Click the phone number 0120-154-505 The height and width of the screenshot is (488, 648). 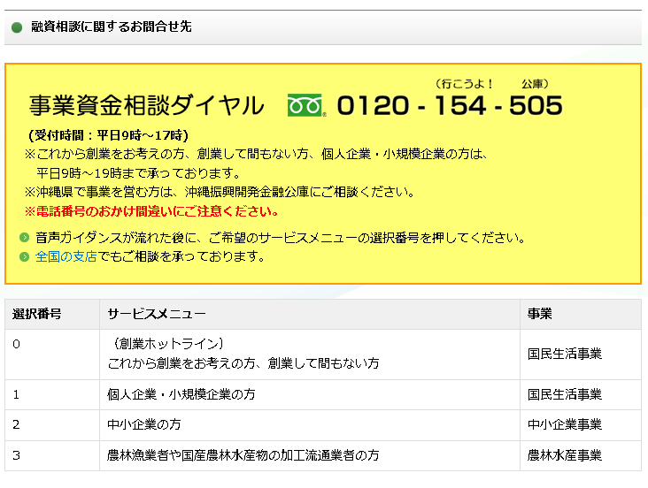tap(450, 106)
